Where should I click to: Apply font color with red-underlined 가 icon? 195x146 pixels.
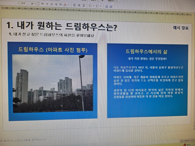pos(65,5)
